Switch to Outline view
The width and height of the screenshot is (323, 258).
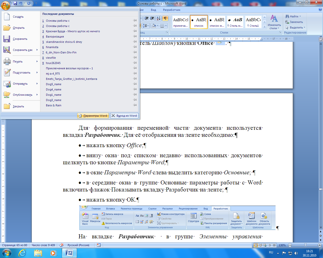[270, 245]
